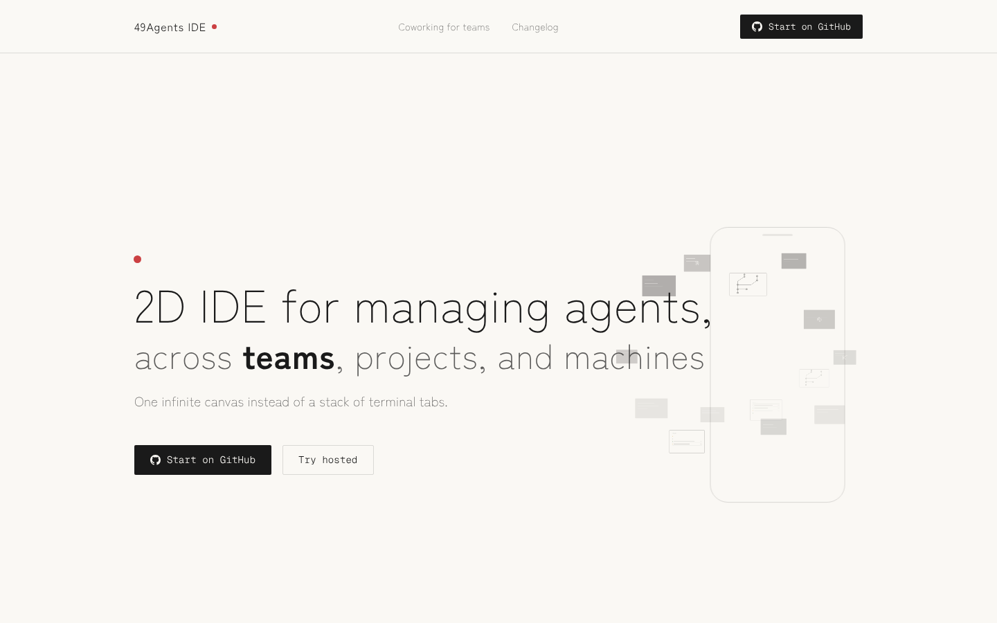
Task: Click the hero Start on GitHub button
Action: [x=203, y=460]
